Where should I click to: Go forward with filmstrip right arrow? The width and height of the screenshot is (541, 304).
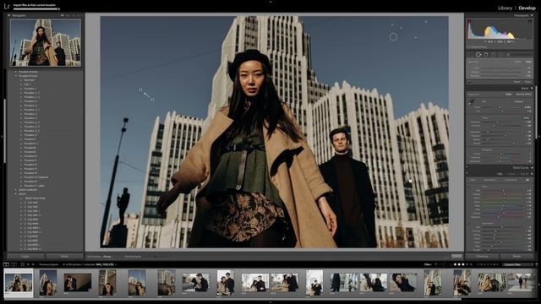[33, 264]
